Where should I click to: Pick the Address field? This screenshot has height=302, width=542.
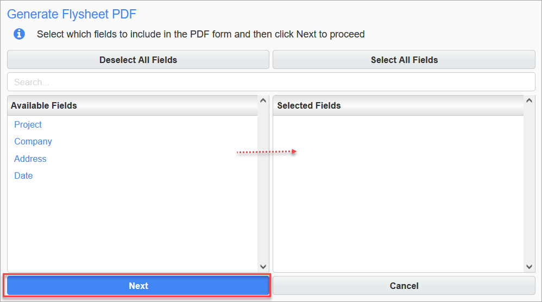pyautogui.click(x=30, y=159)
